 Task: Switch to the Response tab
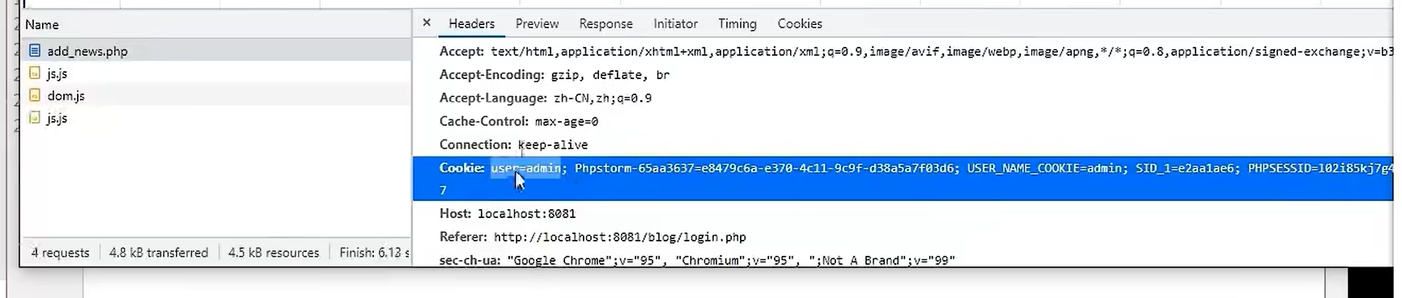click(x=605, y=24)
